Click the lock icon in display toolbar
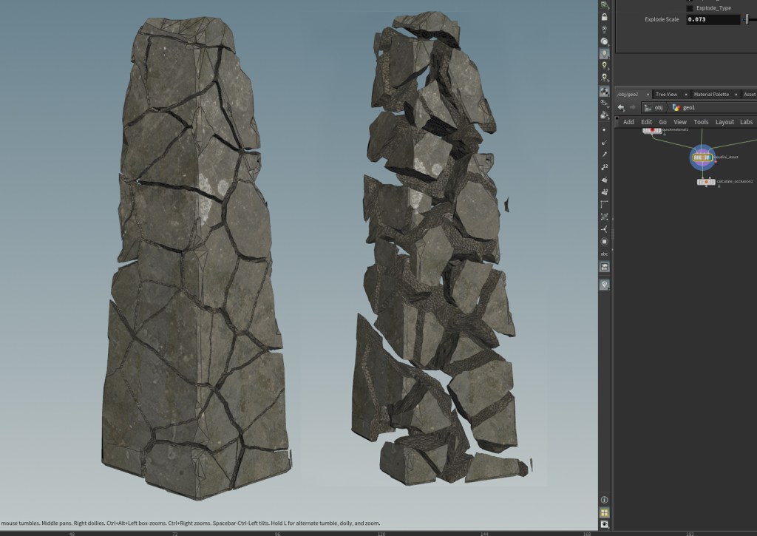This screenshot has height=536, width=757. tap(605, 16)
